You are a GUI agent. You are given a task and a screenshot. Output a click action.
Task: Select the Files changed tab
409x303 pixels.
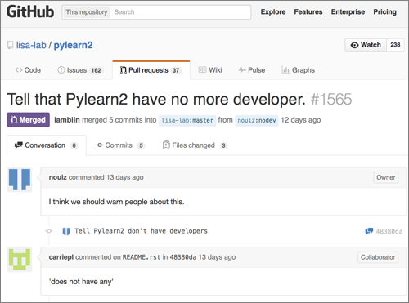coord(195,145)
